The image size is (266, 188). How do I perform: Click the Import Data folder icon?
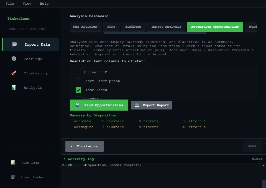tap(15, 44)
